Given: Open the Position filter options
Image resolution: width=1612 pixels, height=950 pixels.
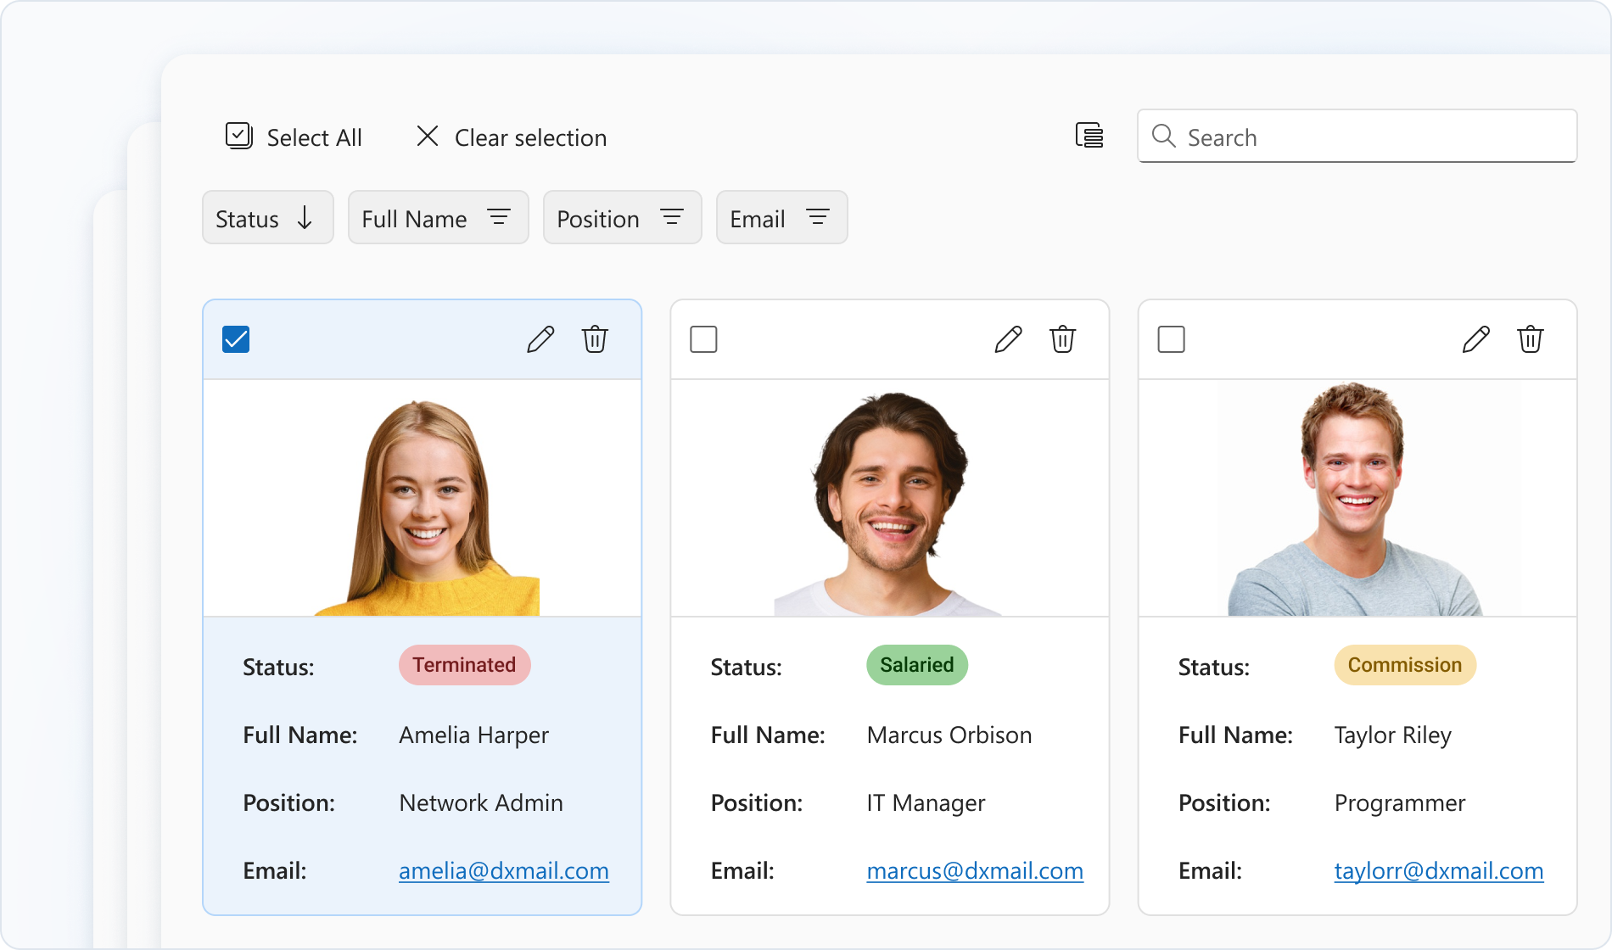Looking at the screenshot, I should 671,218.
